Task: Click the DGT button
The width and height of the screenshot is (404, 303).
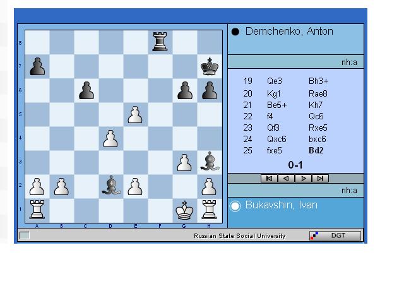Action: click(x=335, y=235)
